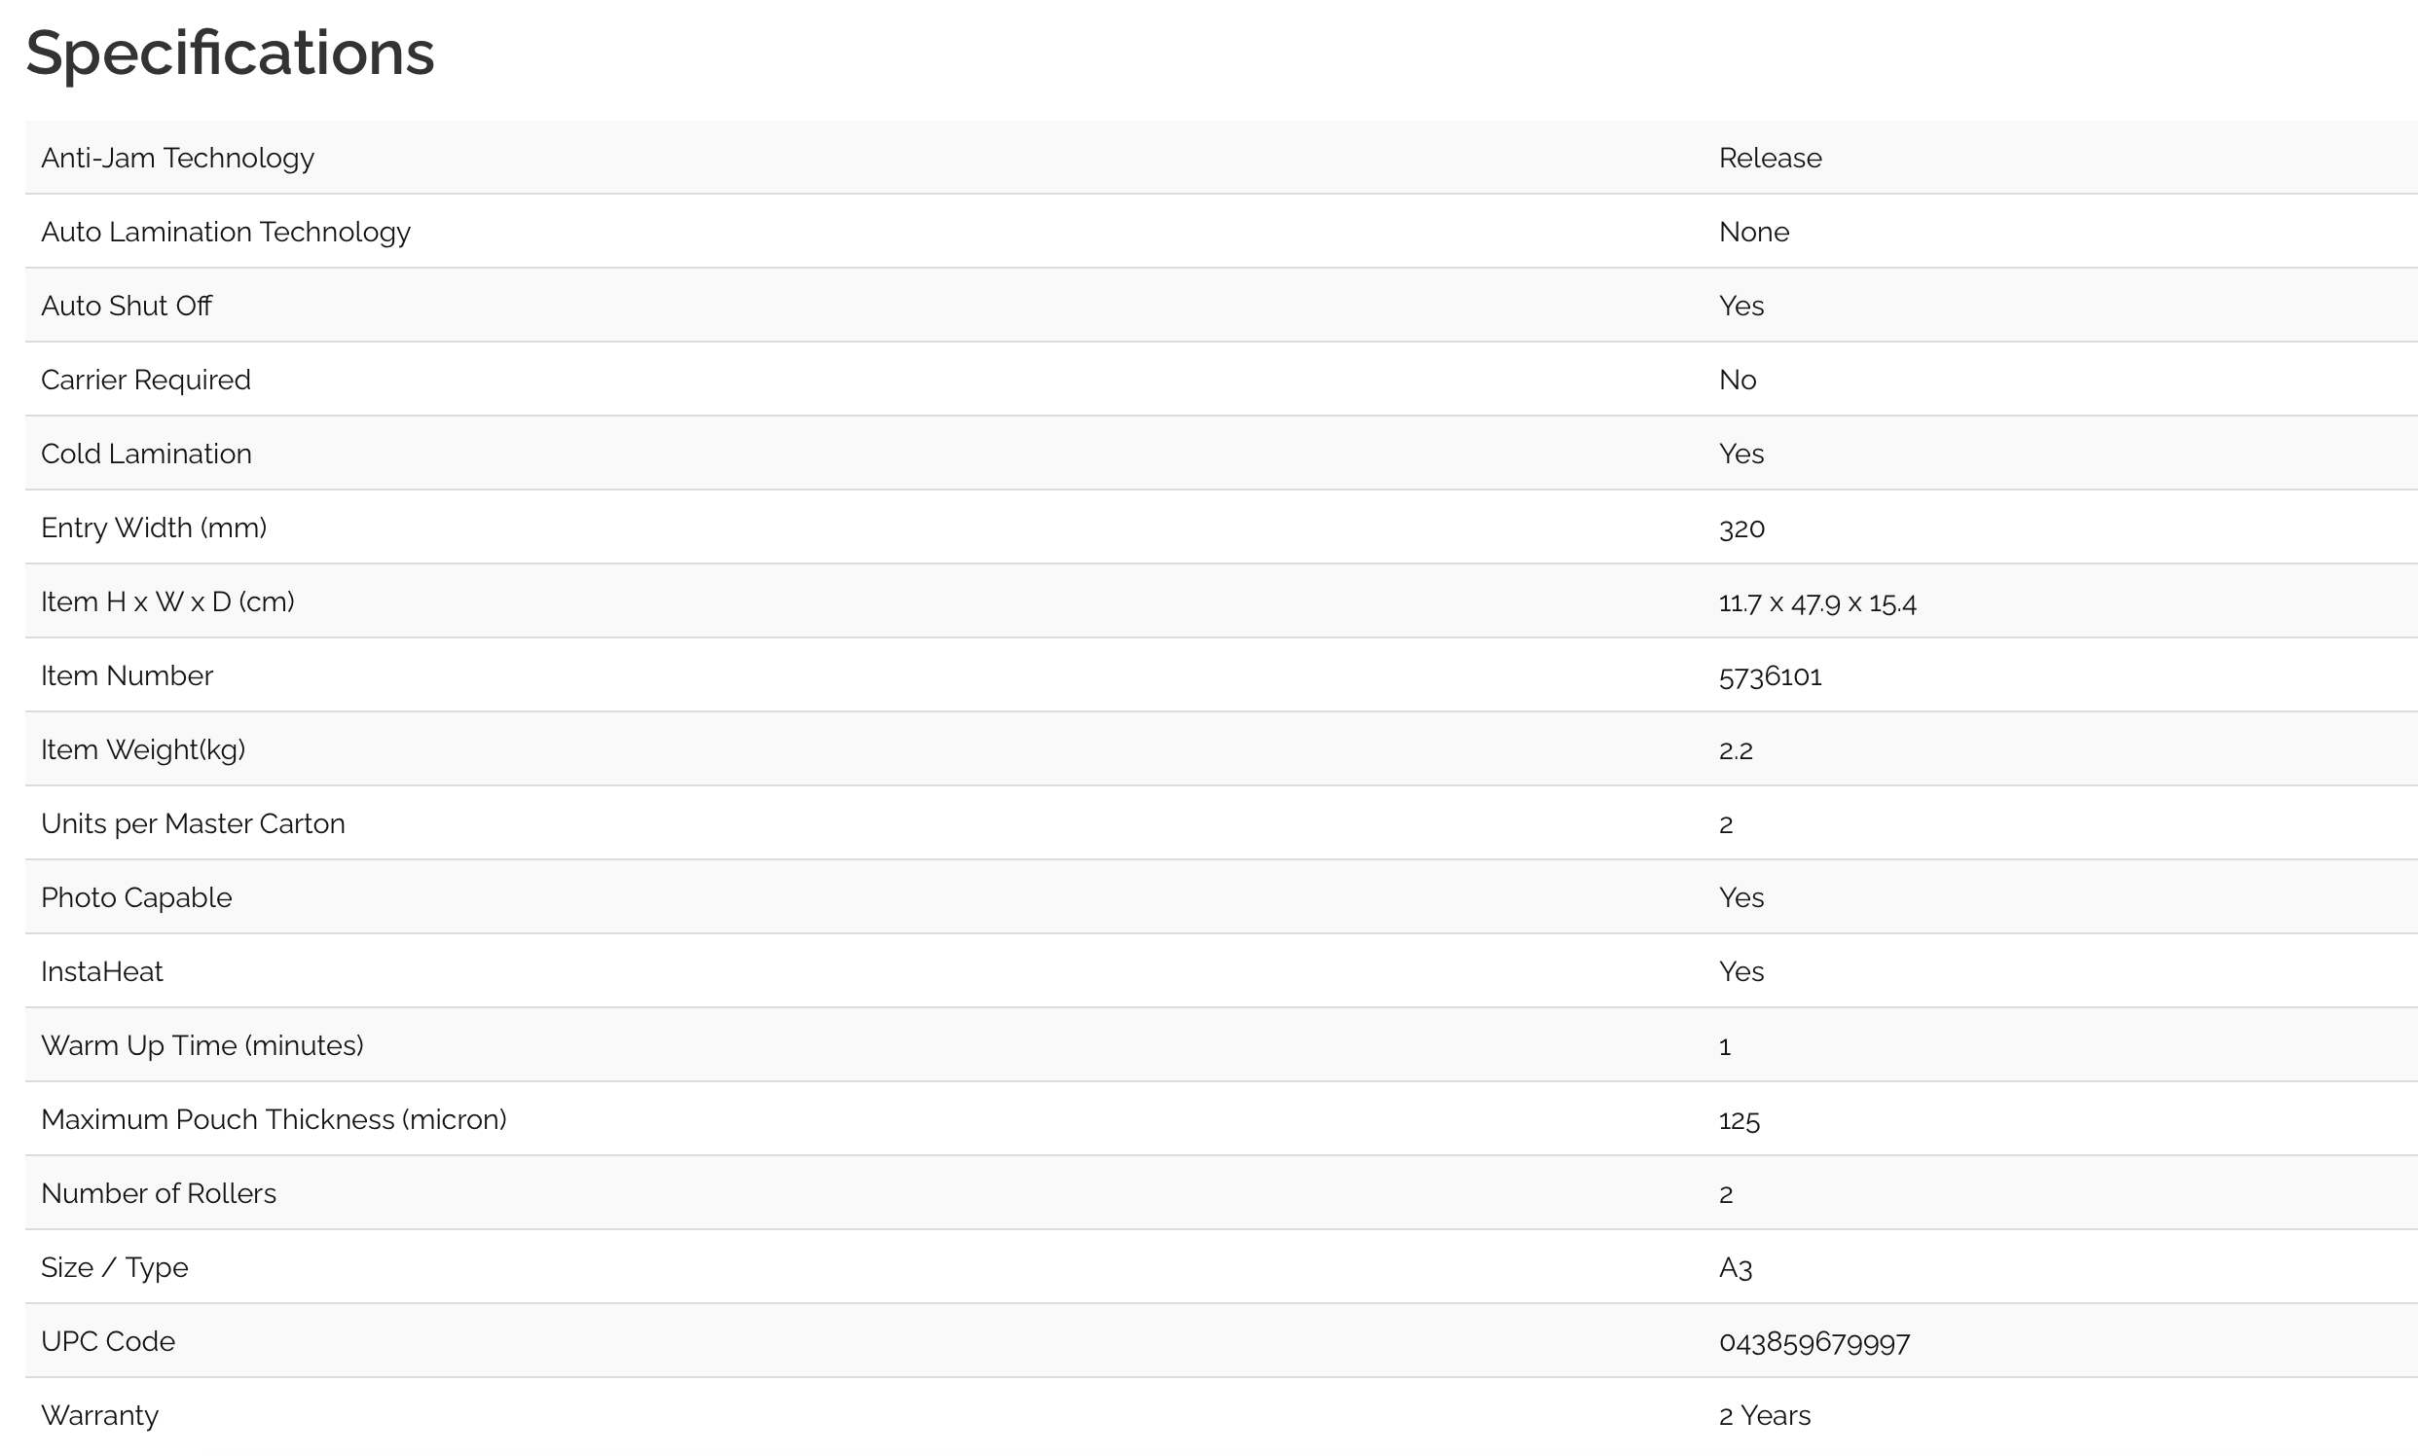Image resolution: width=2418 pixels, height=1456 pixels.
Task: Select the Warranty value 2 Years
Action: coord(1765,1415)
